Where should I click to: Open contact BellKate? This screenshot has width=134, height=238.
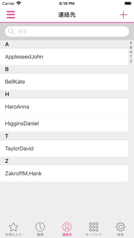pos(64,82)
